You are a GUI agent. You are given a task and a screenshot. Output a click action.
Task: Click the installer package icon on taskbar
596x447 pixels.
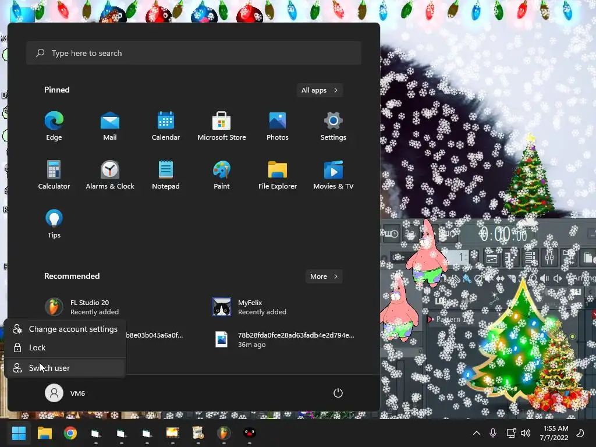click(198, 433)
